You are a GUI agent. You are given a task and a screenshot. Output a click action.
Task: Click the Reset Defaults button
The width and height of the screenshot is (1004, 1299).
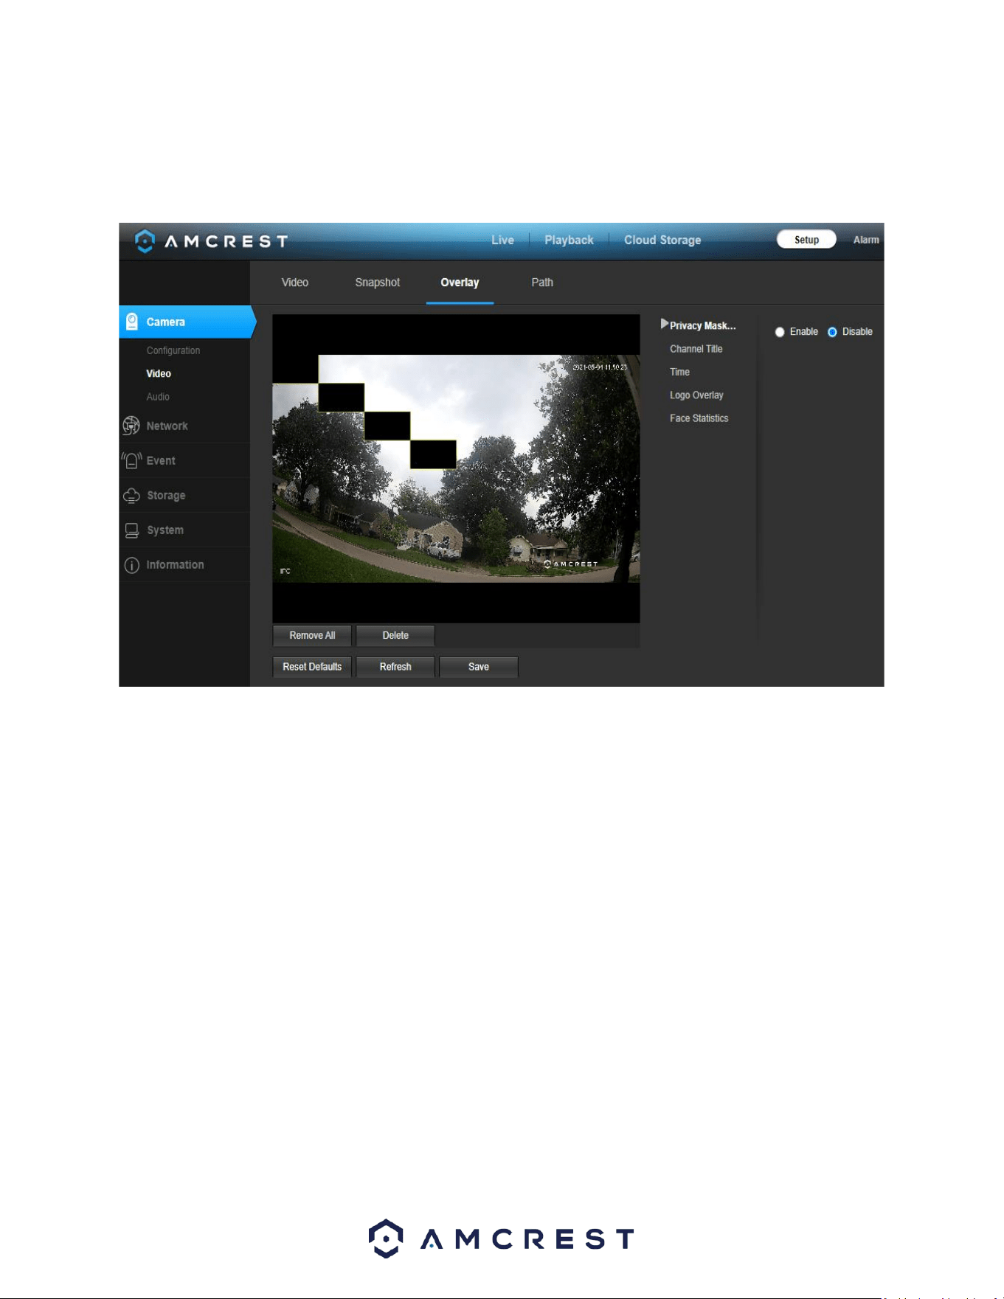click(312, 667)
